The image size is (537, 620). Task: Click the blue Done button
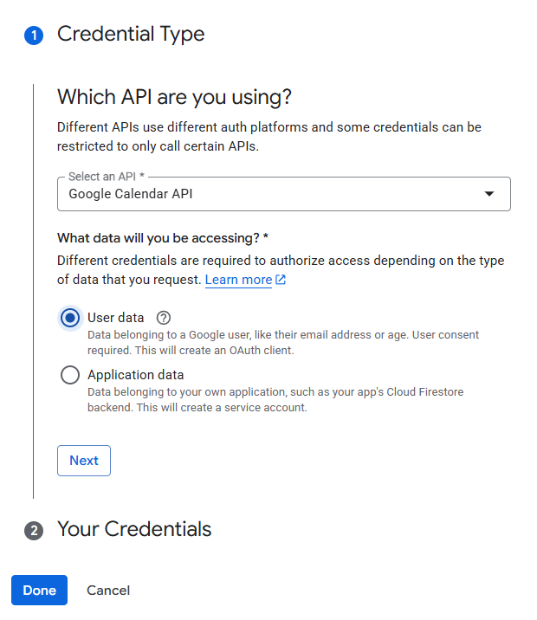pos(39,591)
